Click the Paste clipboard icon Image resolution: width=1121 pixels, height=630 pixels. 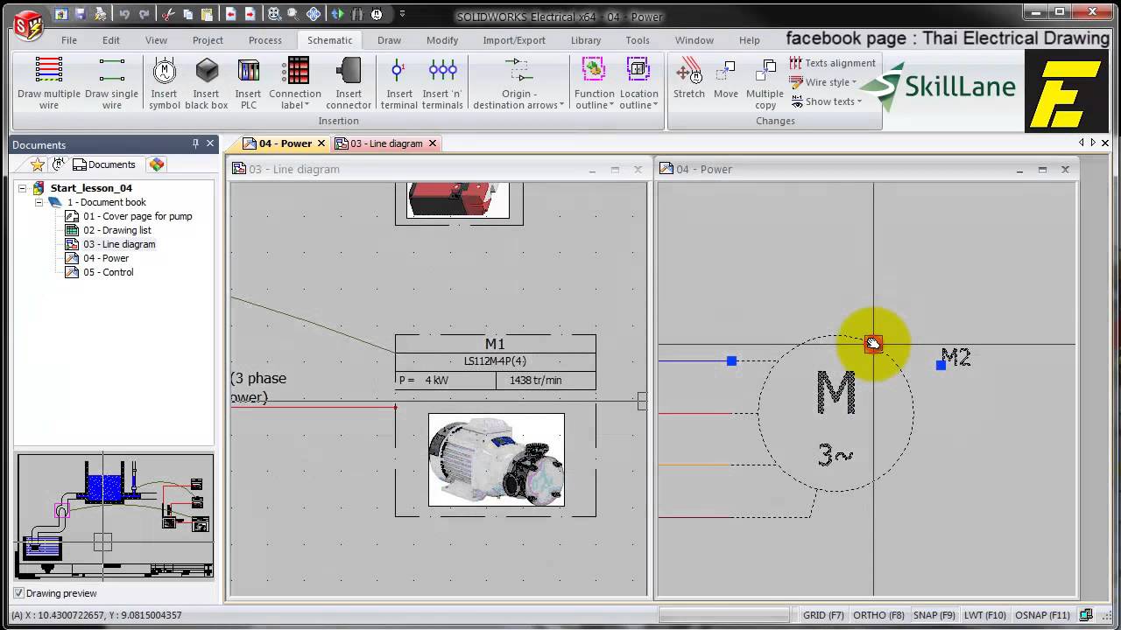(x=208, y=14)
